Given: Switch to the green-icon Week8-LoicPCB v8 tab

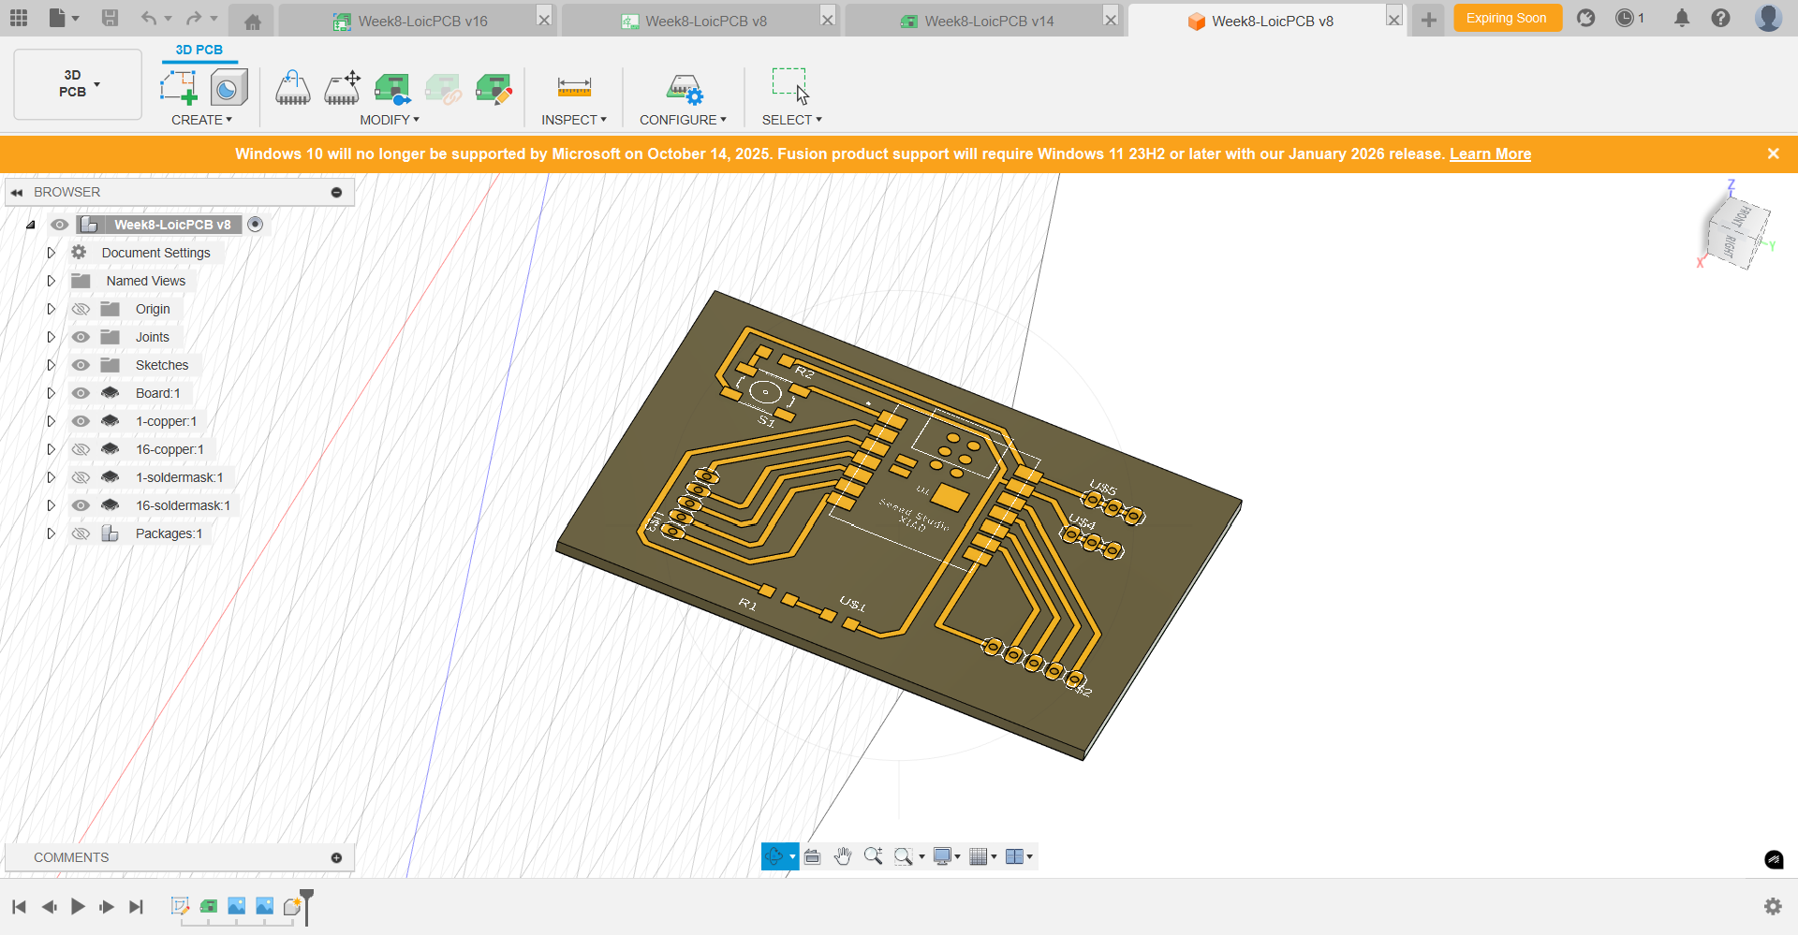Looking at the screenshot, I should pyautogui.click(x=699, y=21).
